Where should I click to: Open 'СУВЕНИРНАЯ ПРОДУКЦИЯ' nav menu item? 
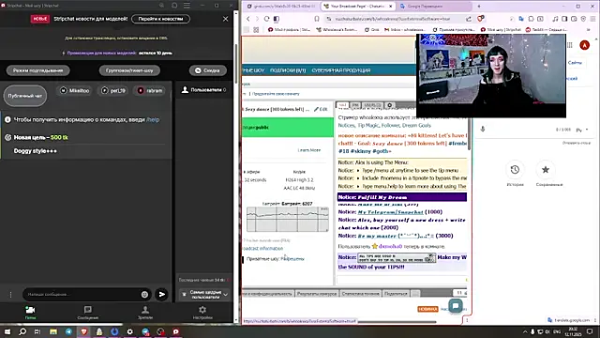341,70
